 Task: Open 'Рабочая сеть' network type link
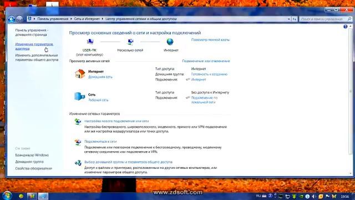click(x=98, y=100)
